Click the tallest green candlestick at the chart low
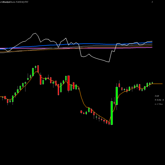 tap(112, 113)
